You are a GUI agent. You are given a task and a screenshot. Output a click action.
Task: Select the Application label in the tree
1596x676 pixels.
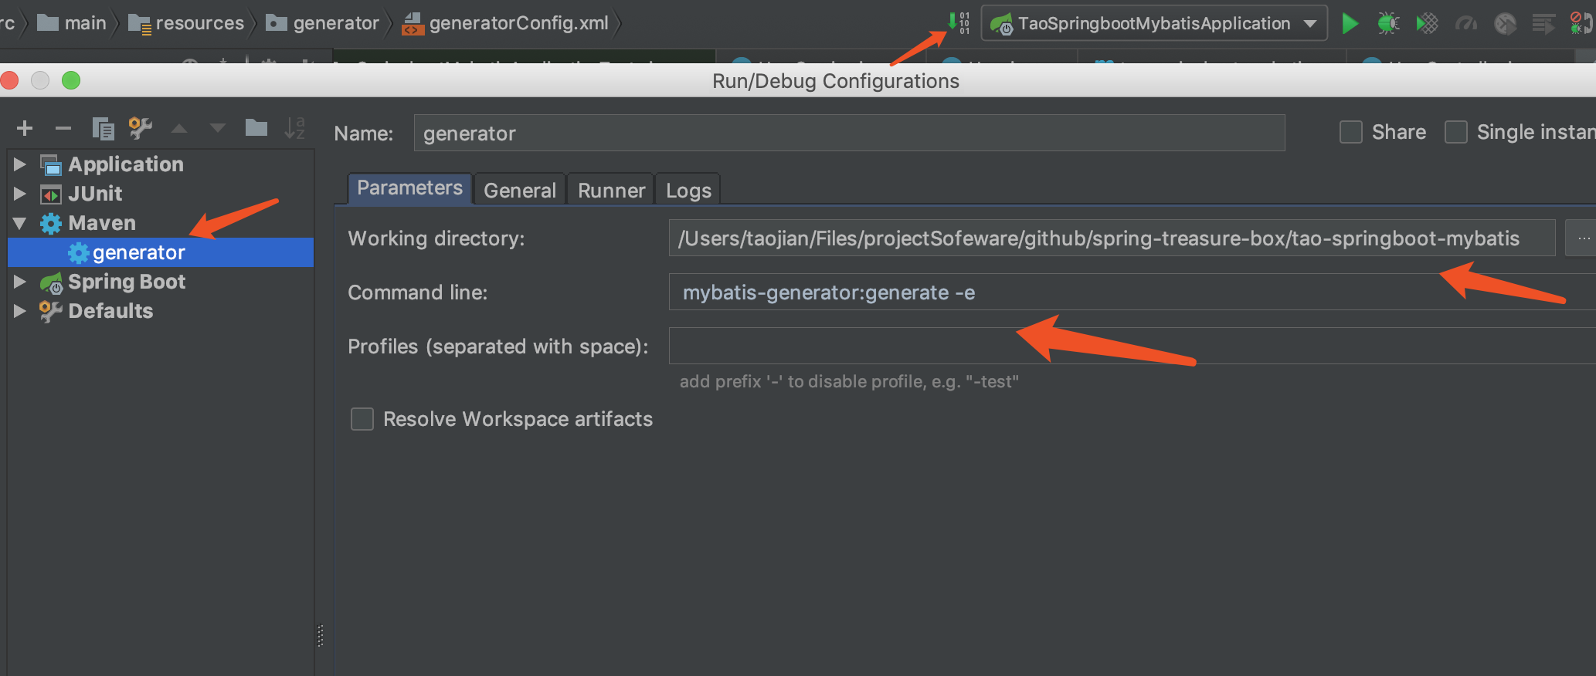pos(126,164)
